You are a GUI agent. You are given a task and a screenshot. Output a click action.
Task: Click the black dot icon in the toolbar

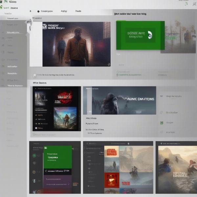(x=38, y=11)
